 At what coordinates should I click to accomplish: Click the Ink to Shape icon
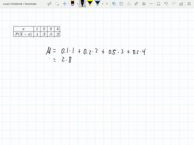tap(121, 4)
